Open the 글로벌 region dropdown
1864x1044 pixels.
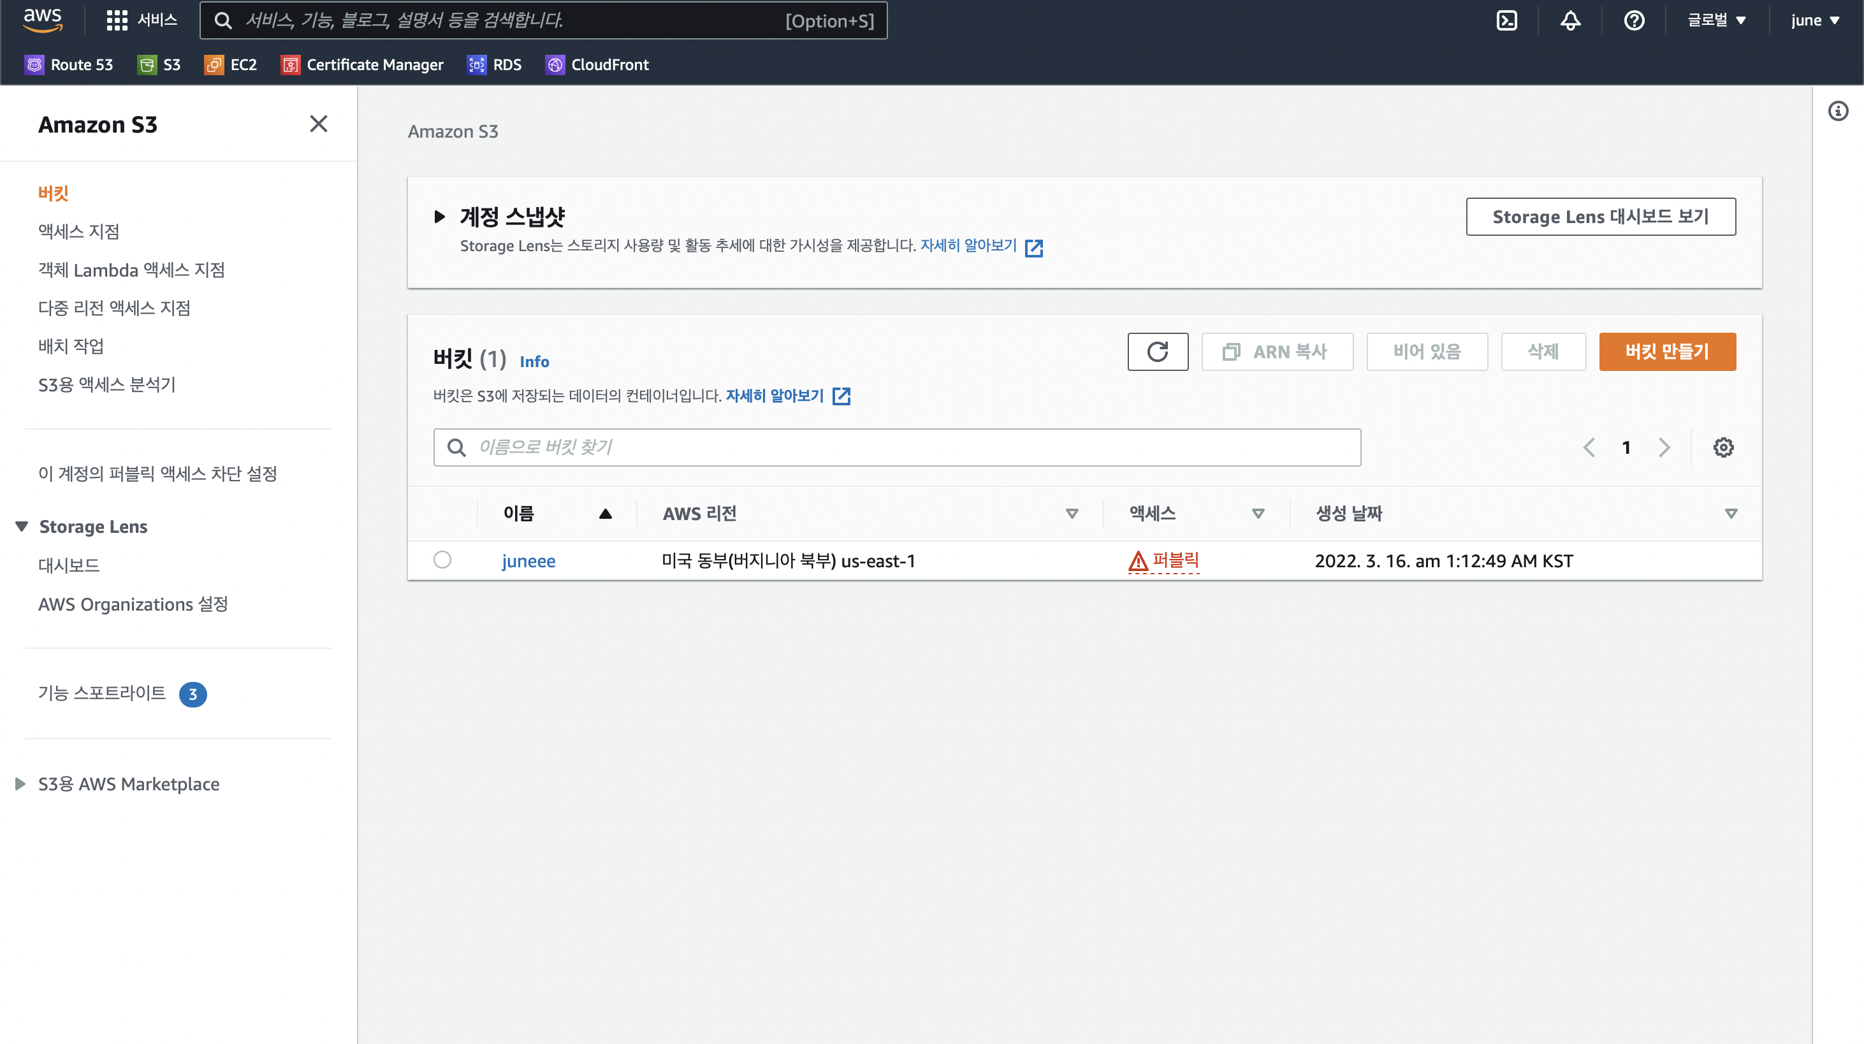[1717, 20]
